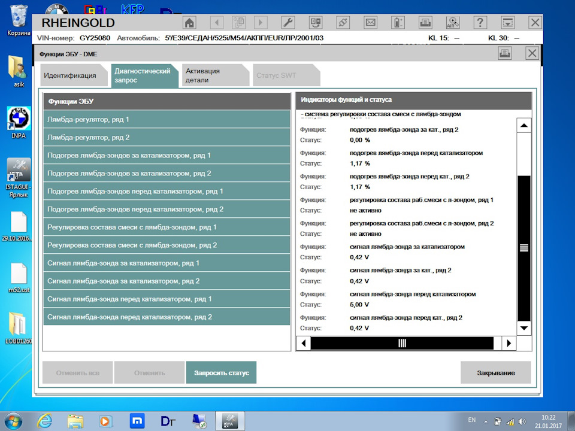Image resolution: width=575 pixels, height=431 pixels.
Task: Click the forward arrow in RHEINGOLD toolbar
Action: coord(261,23)
